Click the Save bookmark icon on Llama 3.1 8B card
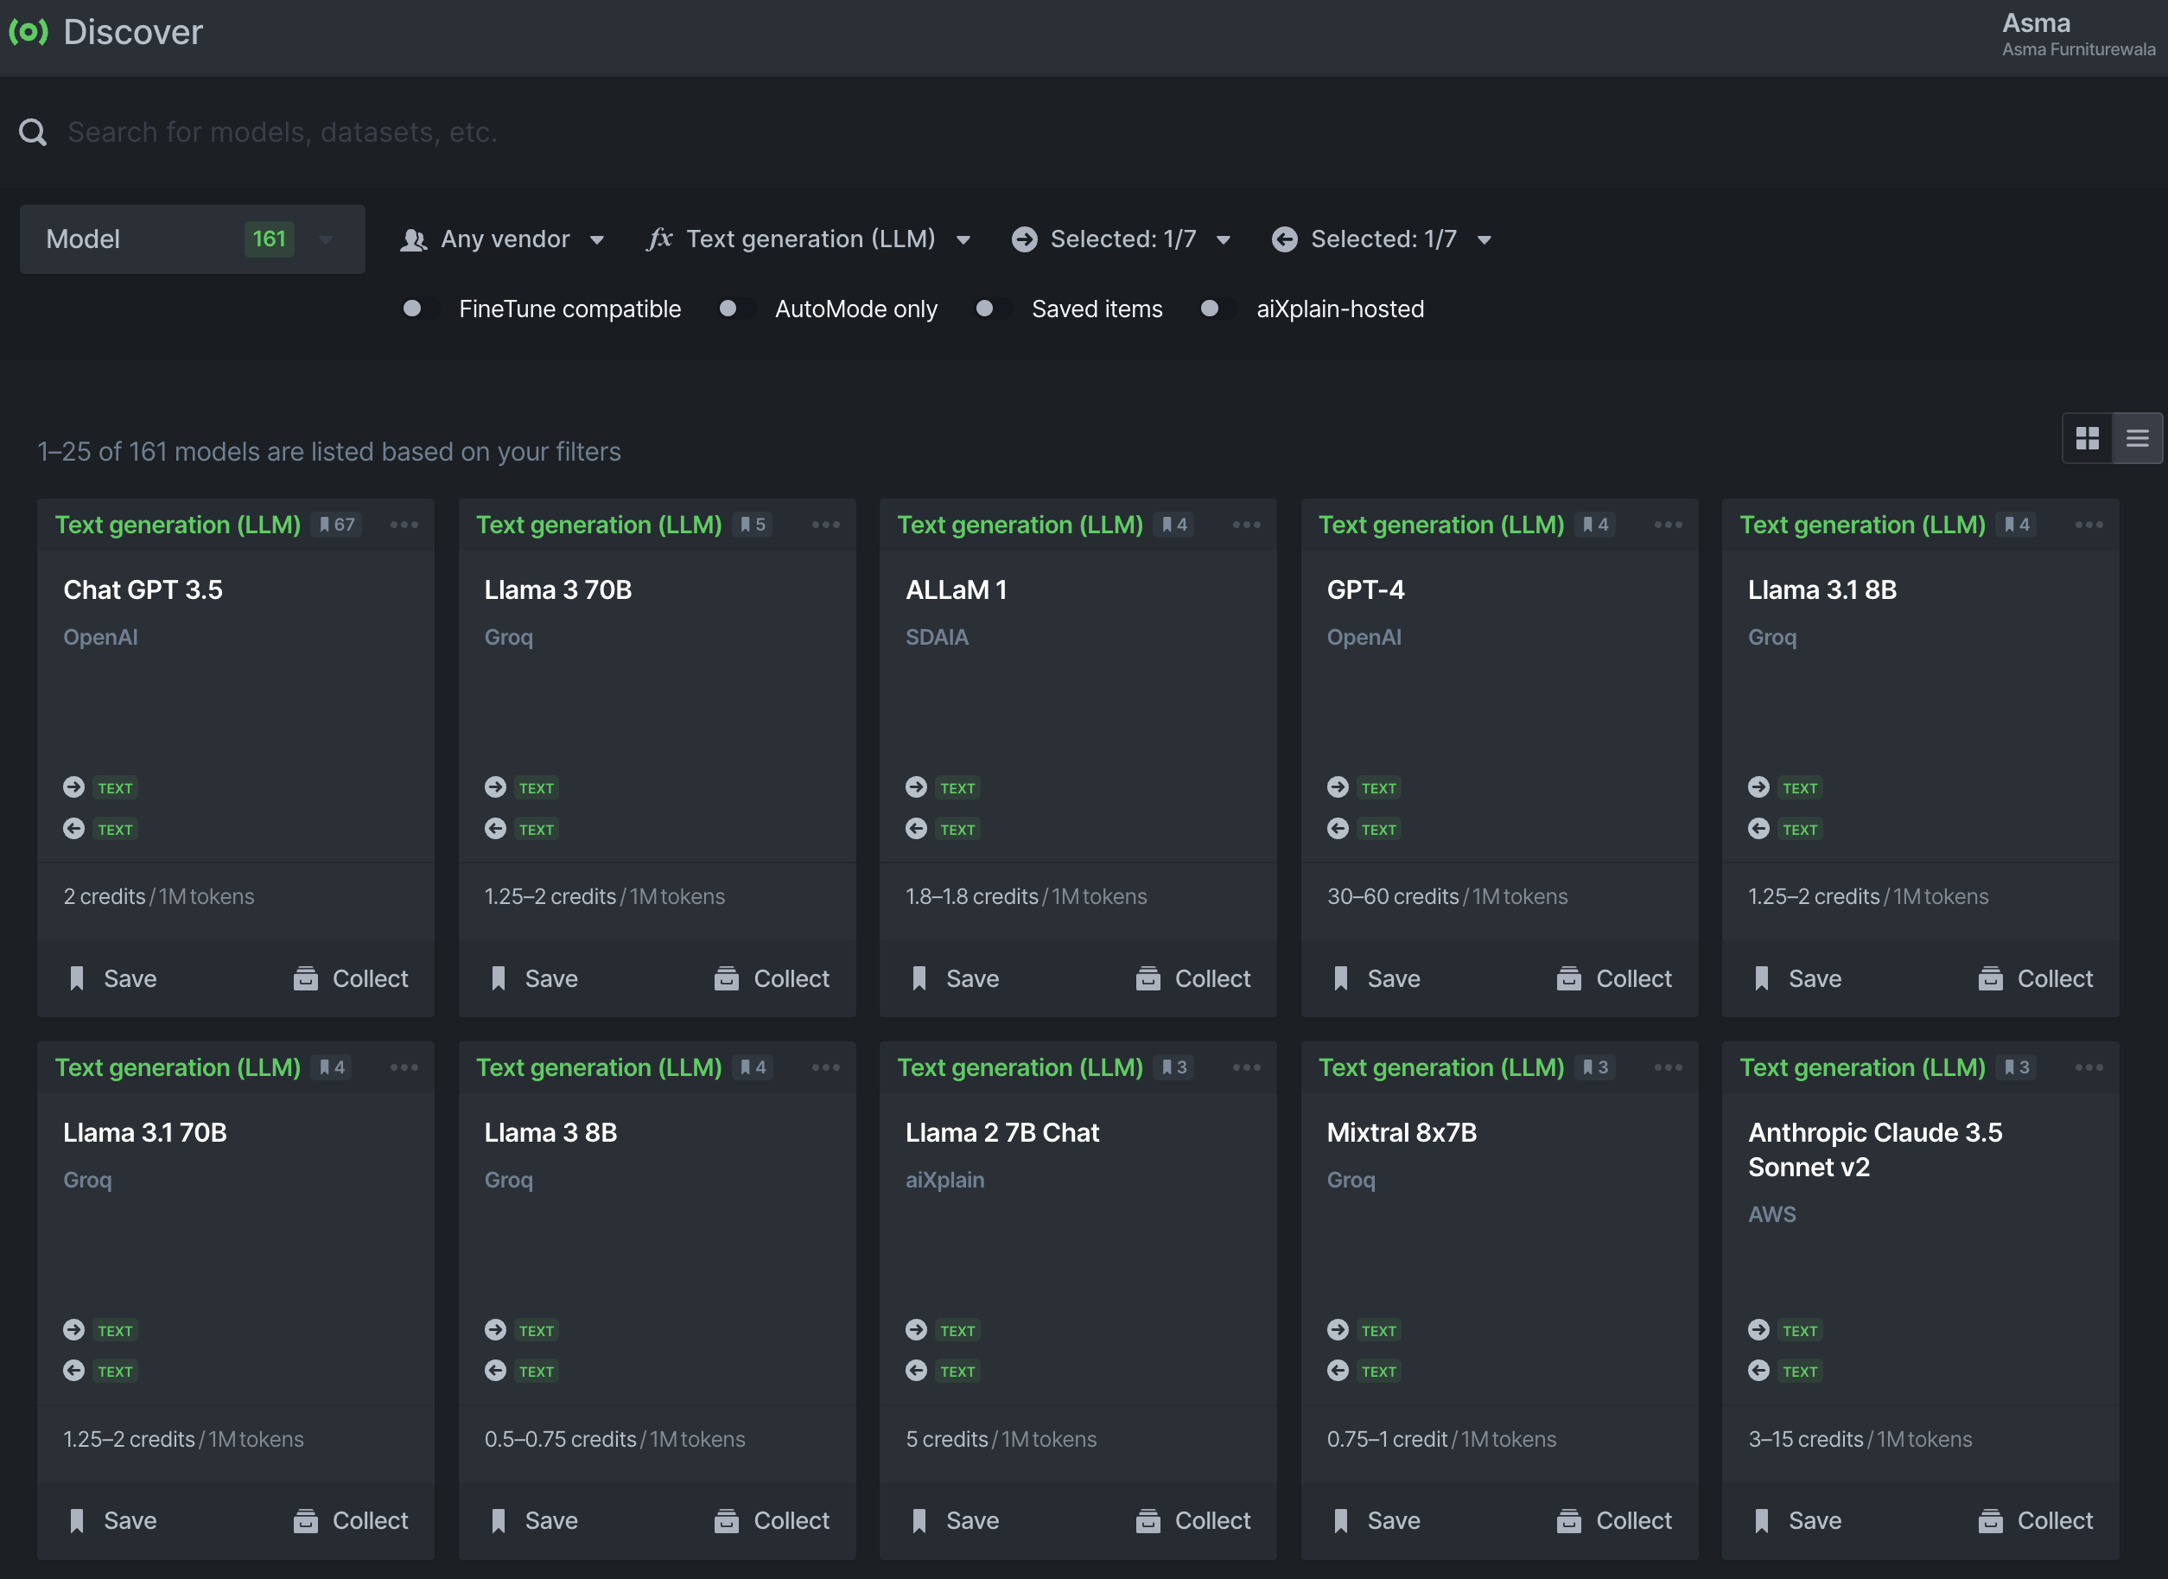2168x1579 pixels. point(1762,978)
